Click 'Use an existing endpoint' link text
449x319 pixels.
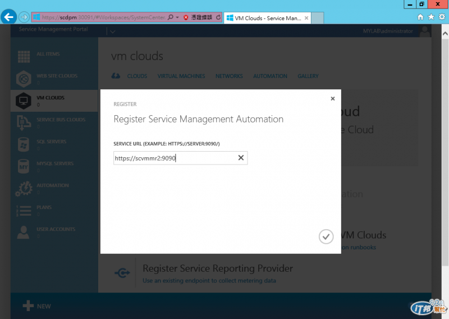[x=209, y=281]
